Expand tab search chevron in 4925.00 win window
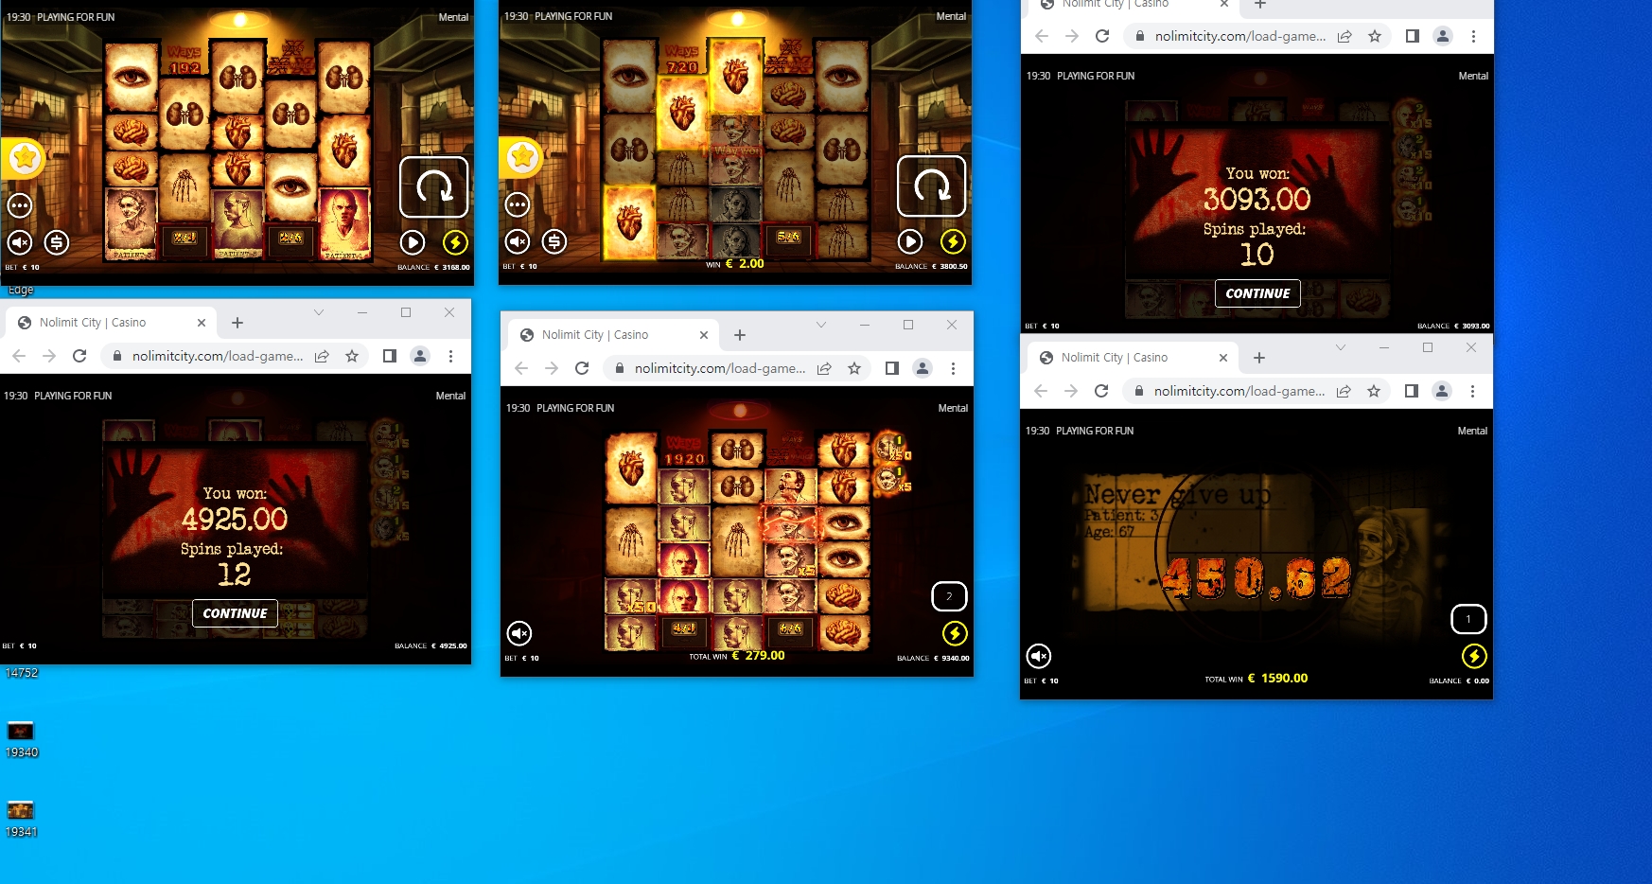The width and height of the screenshot is (1652, 884). (319, 312)
